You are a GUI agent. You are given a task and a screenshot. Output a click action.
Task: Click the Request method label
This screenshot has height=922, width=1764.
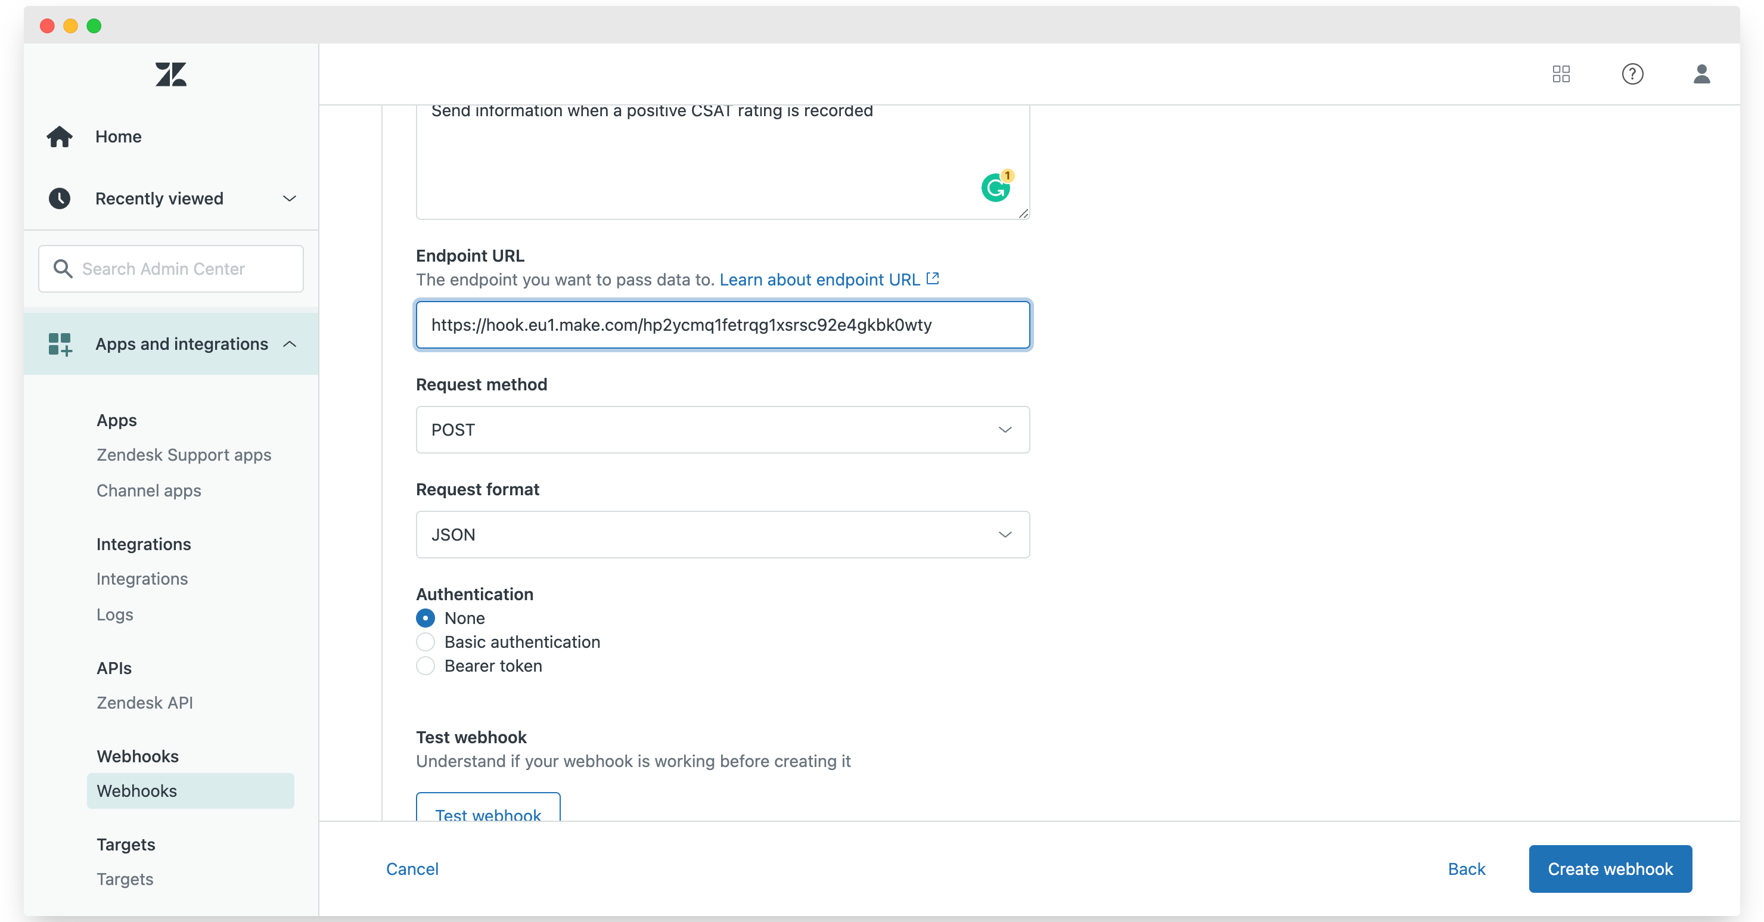482,384
